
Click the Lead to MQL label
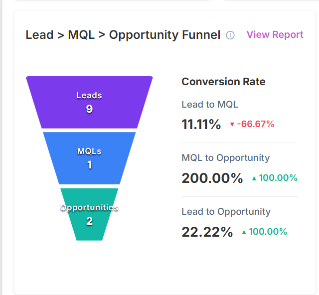(x=209, y=104)
